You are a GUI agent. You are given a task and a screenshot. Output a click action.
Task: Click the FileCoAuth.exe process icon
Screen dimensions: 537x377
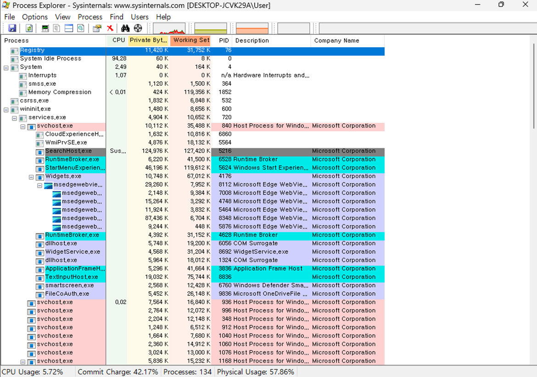pos(40,294)
